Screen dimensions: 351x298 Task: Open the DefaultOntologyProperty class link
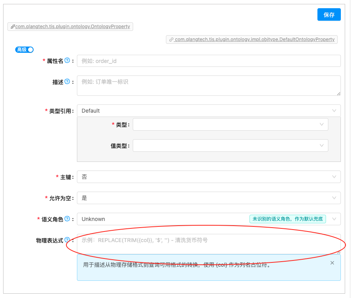tap(255, 39)
